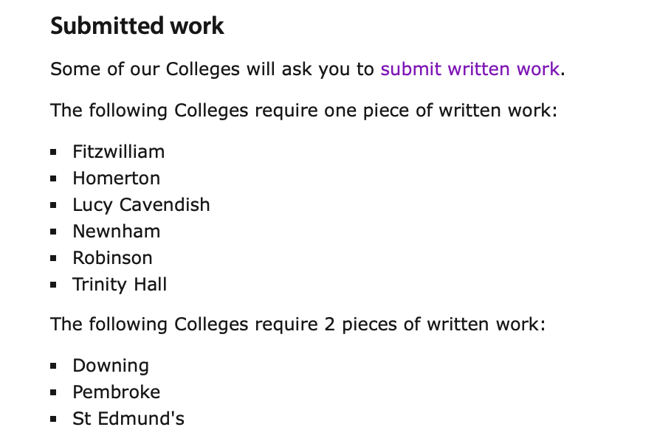Click the bullet marker beside Newnham
Viewport: 657px width, 441px height.
[53, 232]
